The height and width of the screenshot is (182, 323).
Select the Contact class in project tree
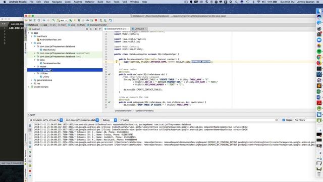point(65,70)
